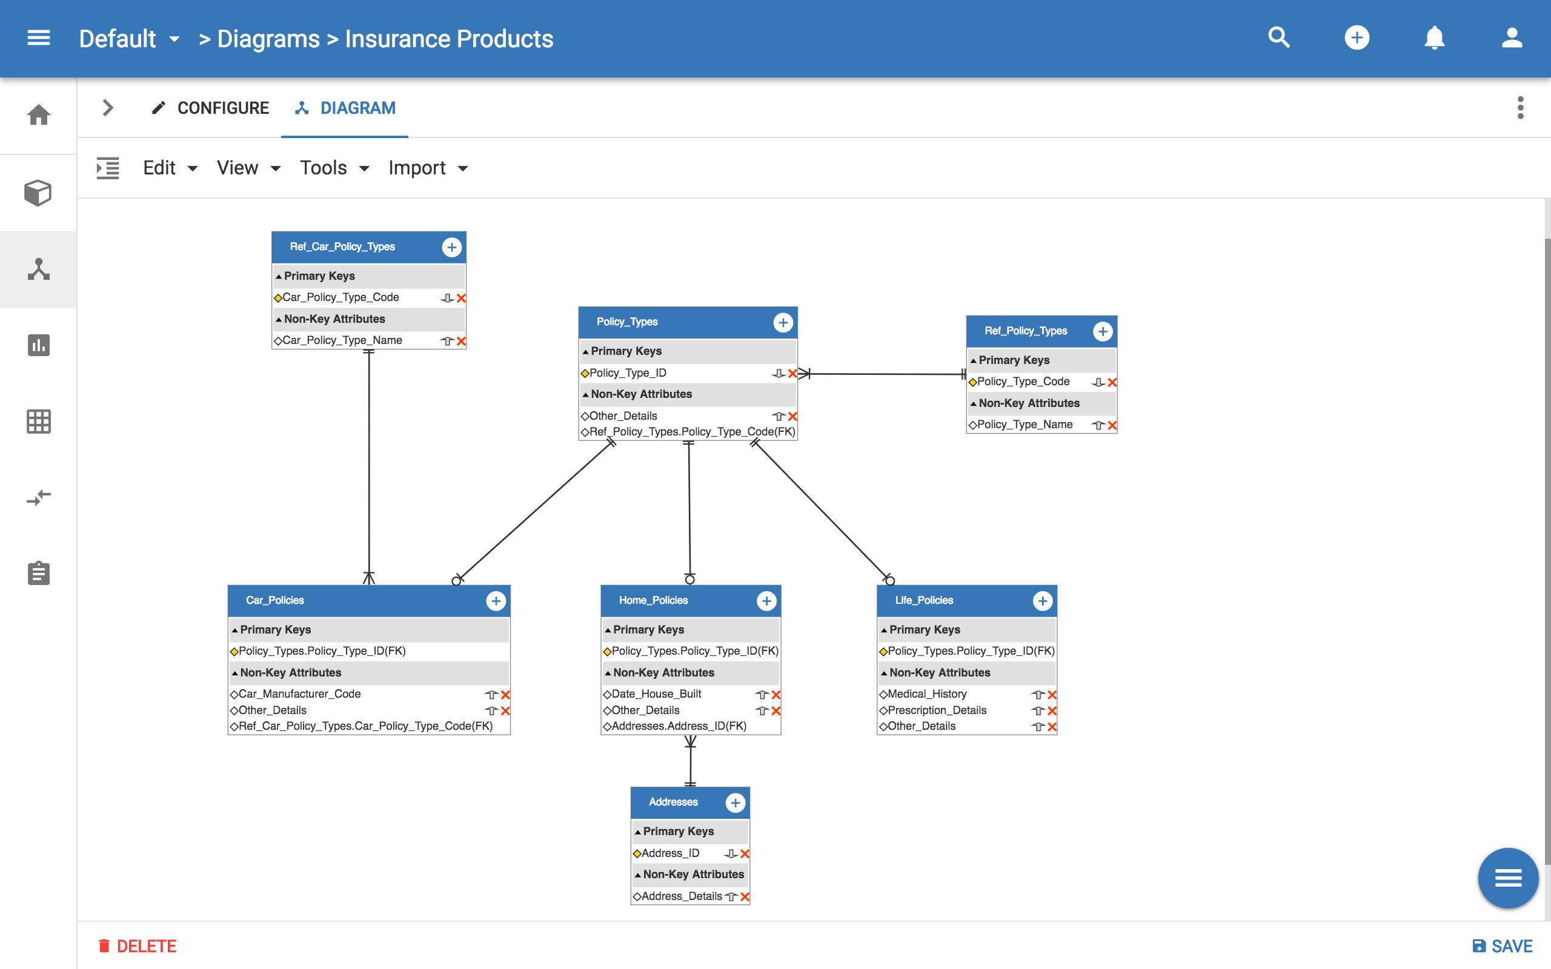Remove Address_Details using its red X icon
The image size is (1551, 969).
tap(744, 896)
